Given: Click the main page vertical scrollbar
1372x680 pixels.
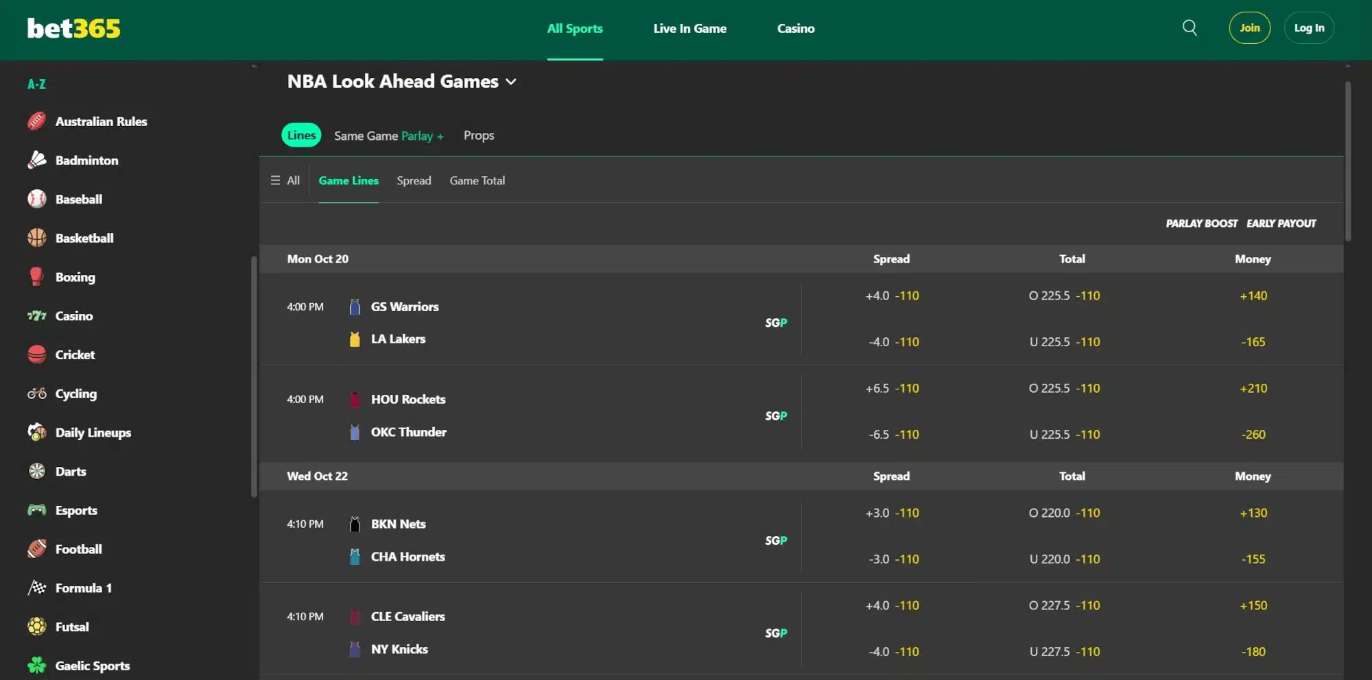Looking at the screenshot, I should (1348, 161).
